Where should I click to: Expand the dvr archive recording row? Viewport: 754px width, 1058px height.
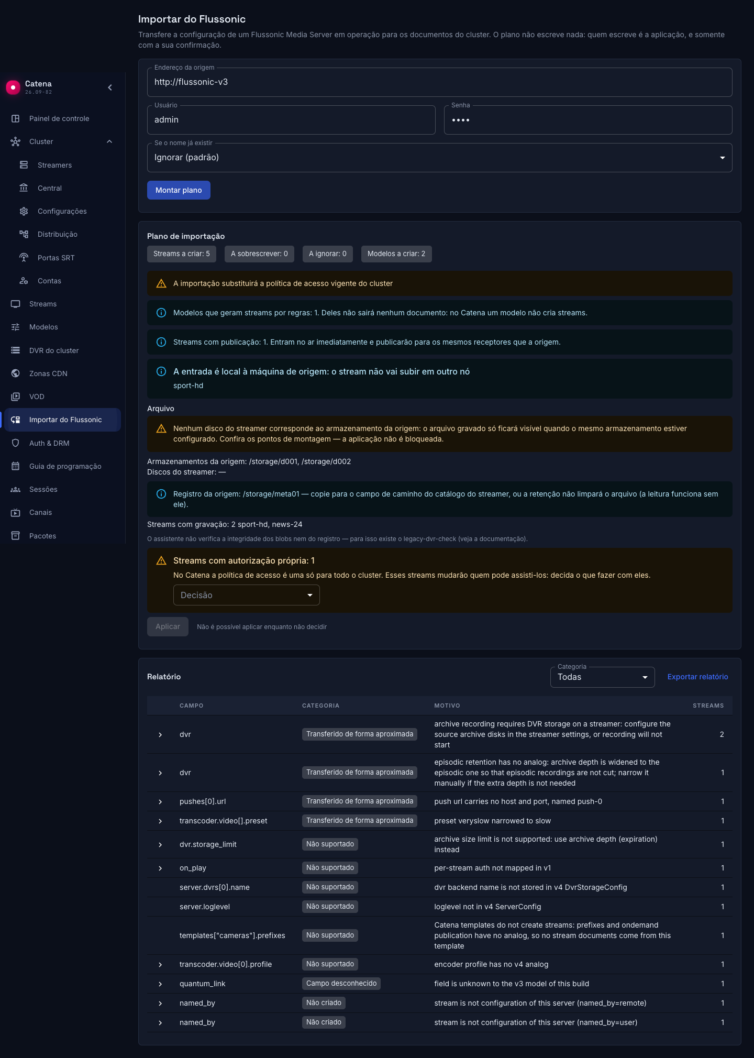pyautogui.click(x=160, y=735)
